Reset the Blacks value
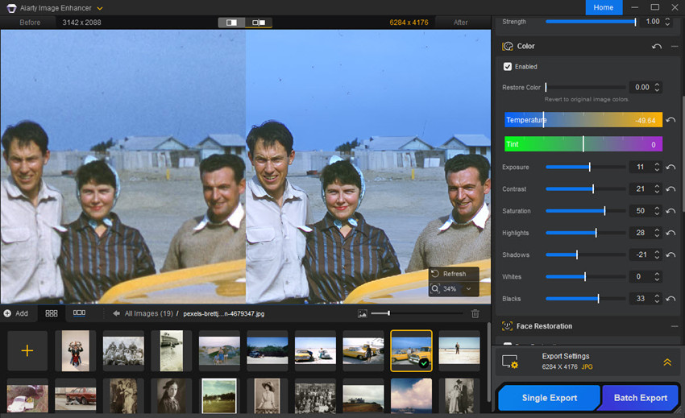 tap(670, 299)
